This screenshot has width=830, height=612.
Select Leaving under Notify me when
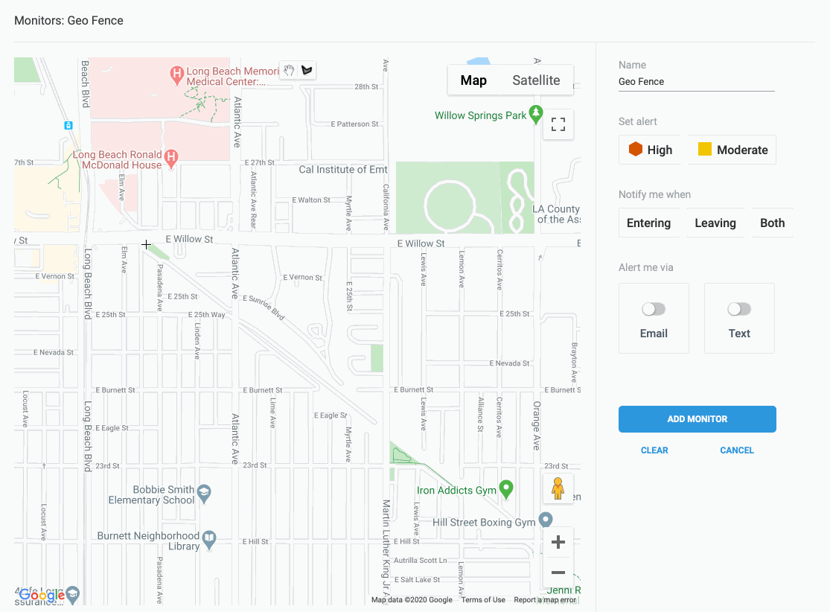coord(715,222)
